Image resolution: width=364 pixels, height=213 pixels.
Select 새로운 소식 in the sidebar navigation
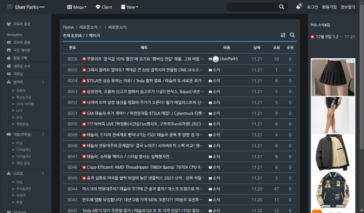coord(21,66)
